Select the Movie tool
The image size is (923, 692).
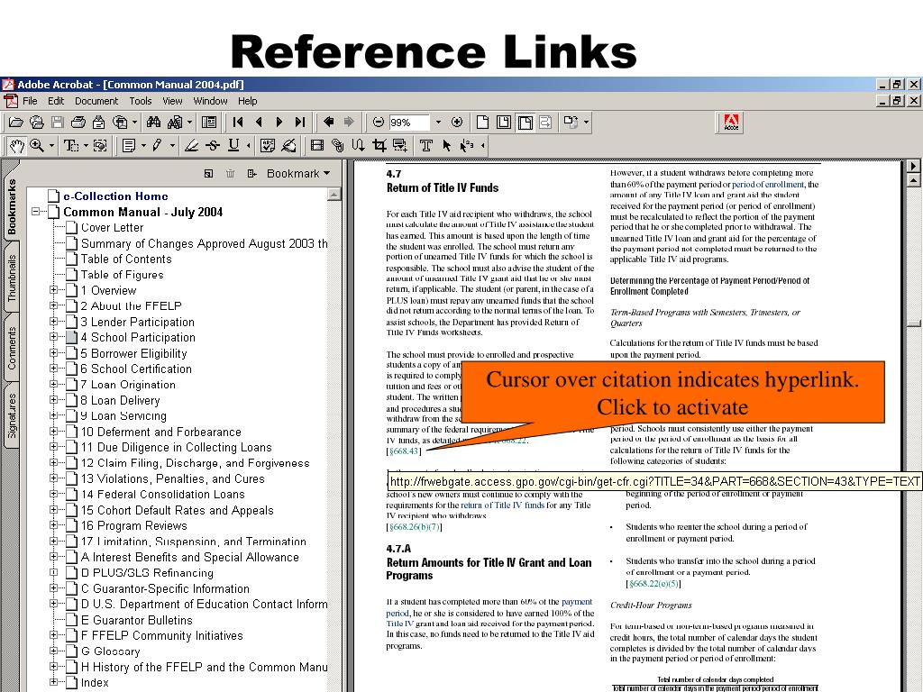tap(317, 145)
